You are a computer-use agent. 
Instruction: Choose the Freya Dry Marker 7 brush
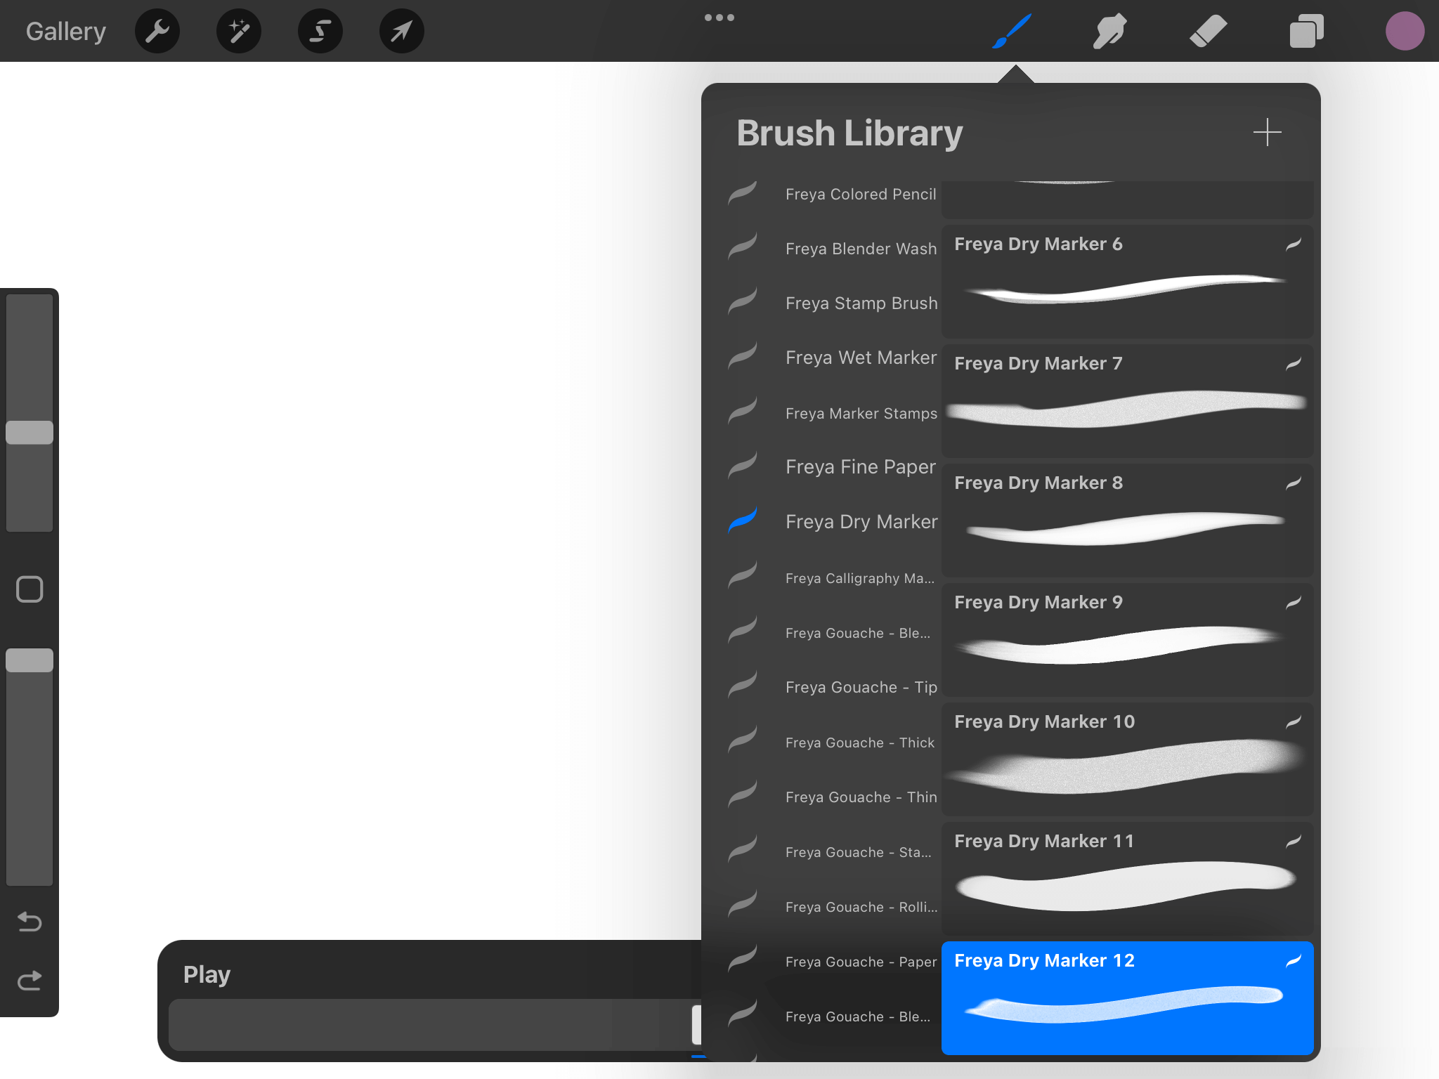point(1127,400)
